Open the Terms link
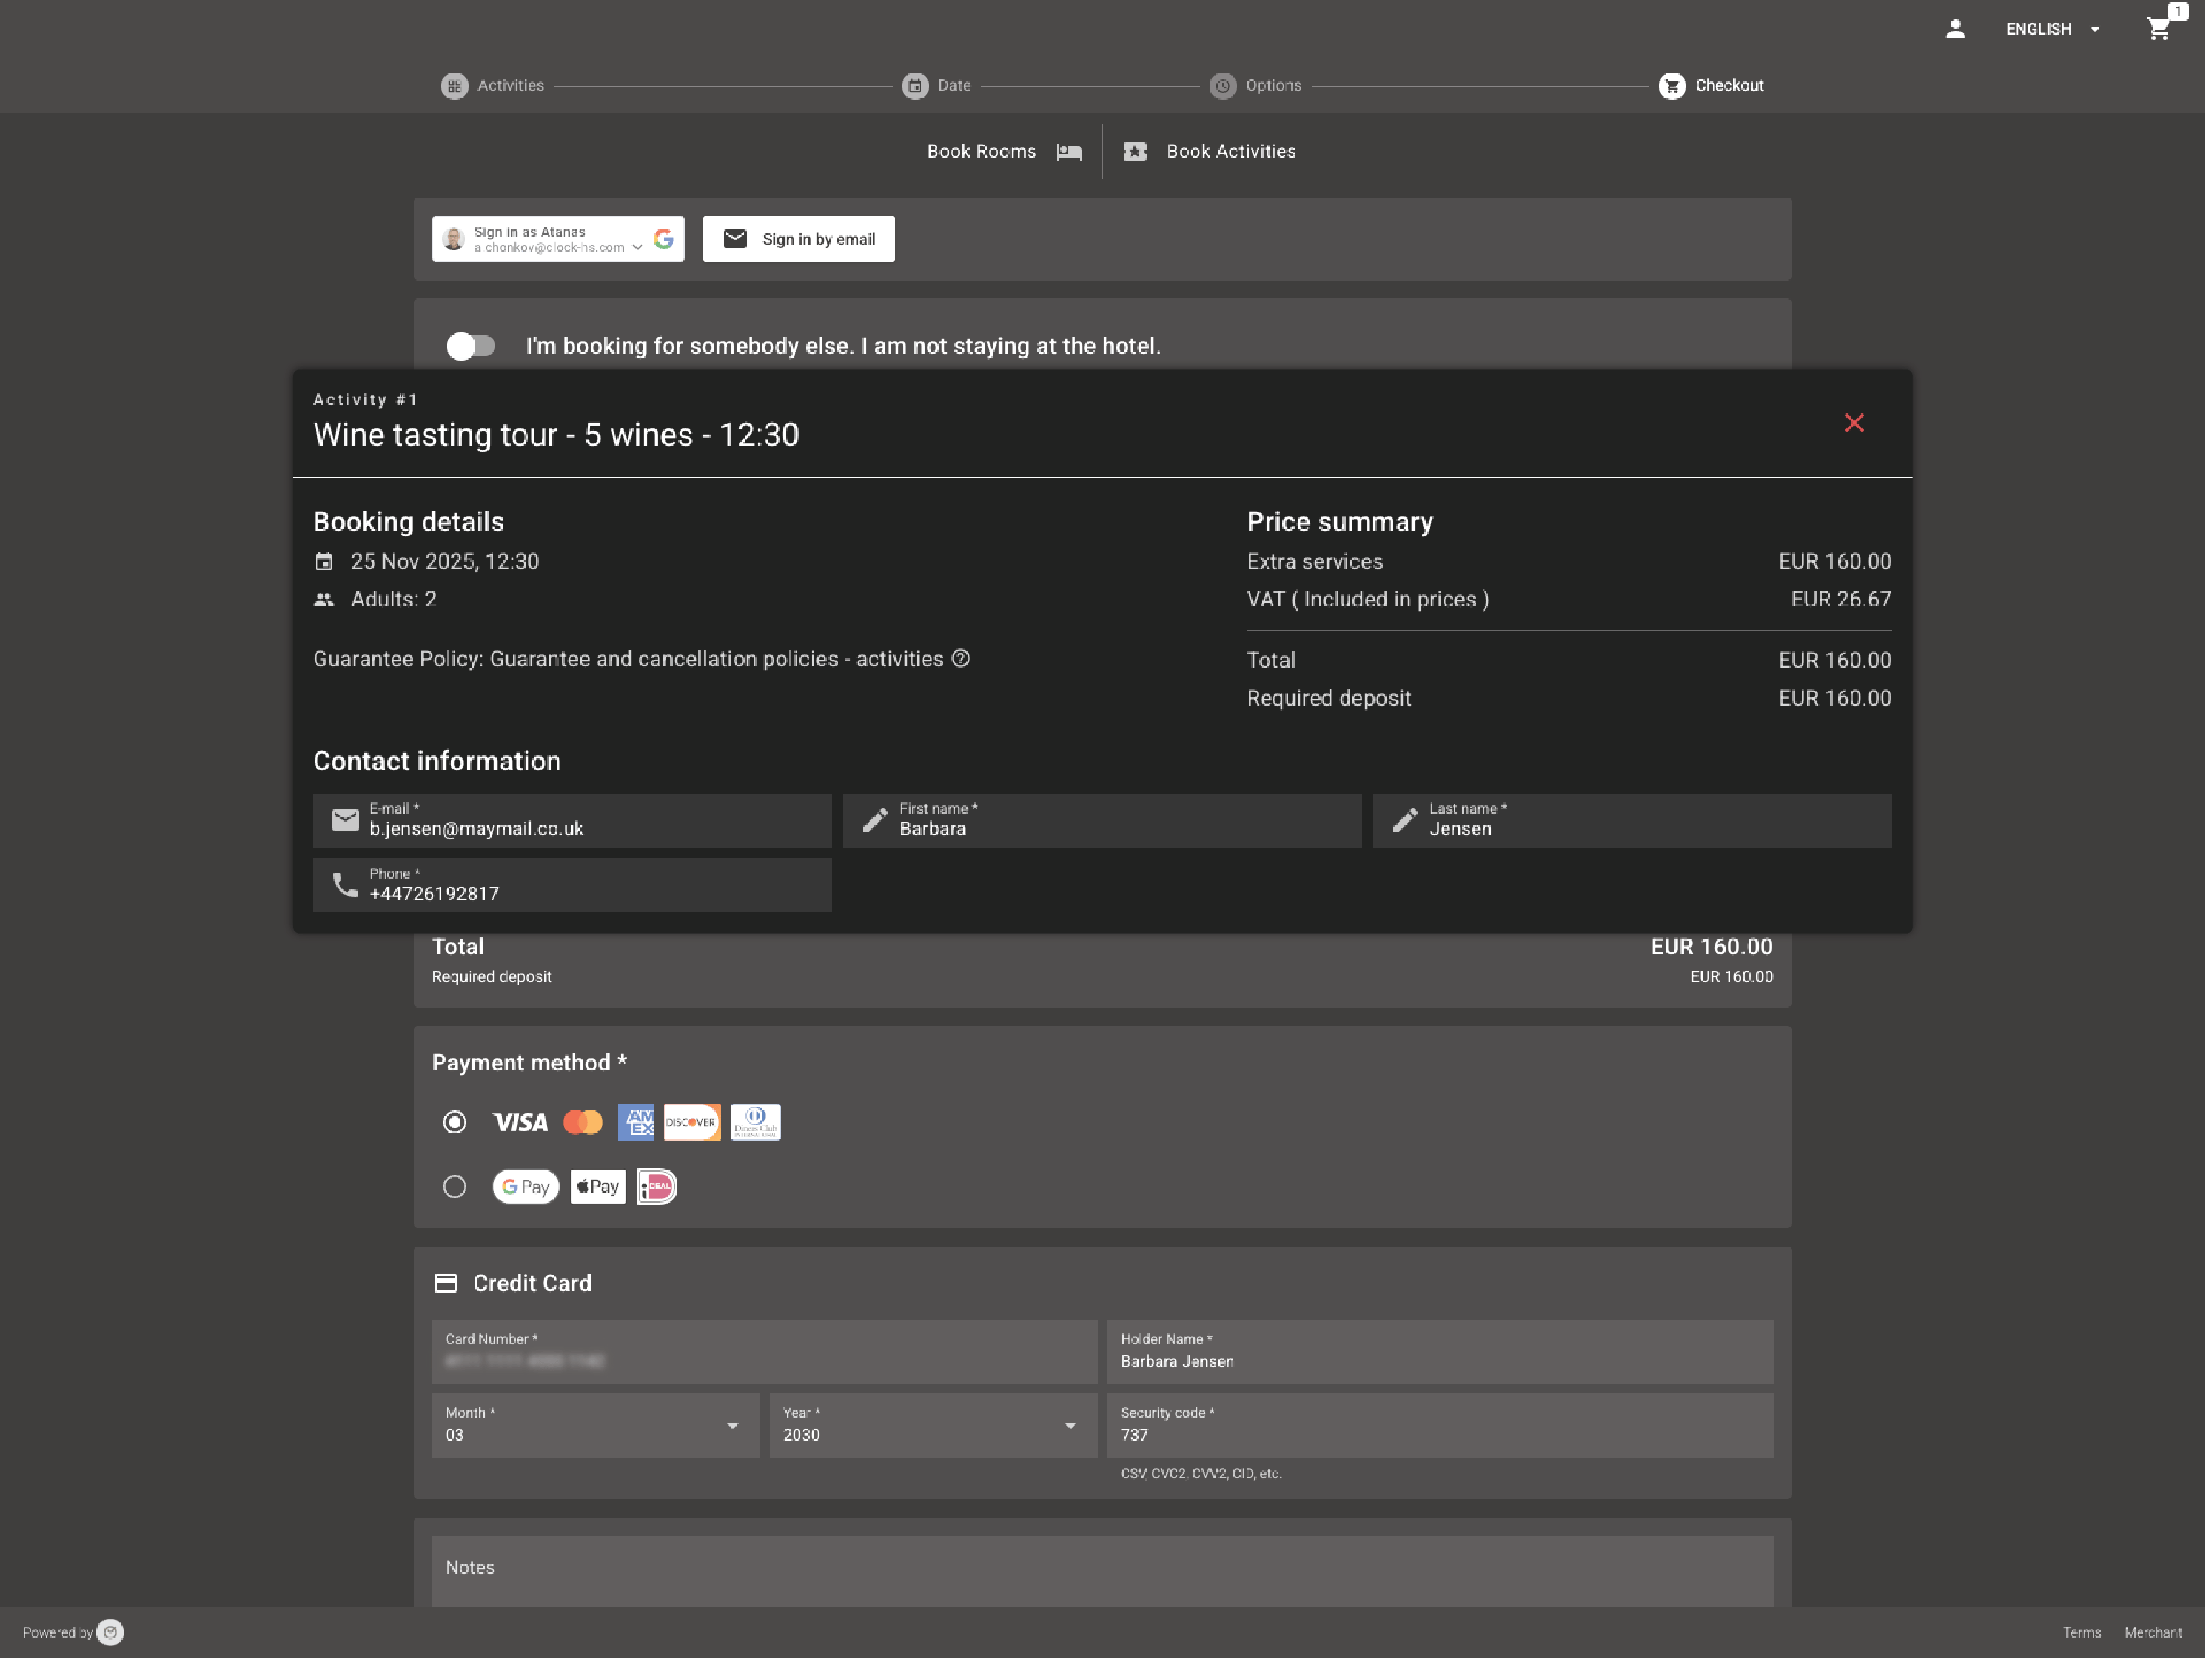The width and height of the screenshot is (2206, 1659). [x=2082, y=1632]
